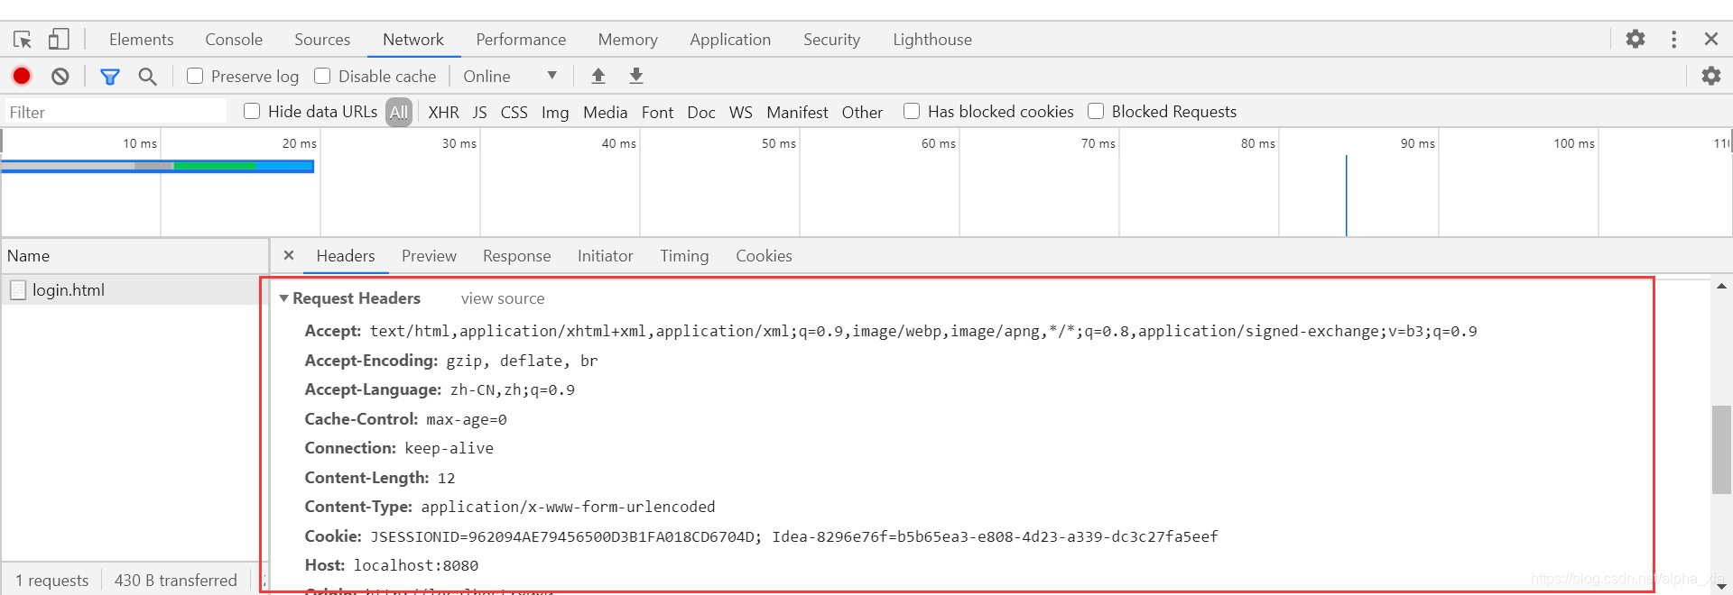
Task: Click the 430 B transferred status text
Action: (x=175, y=580)
